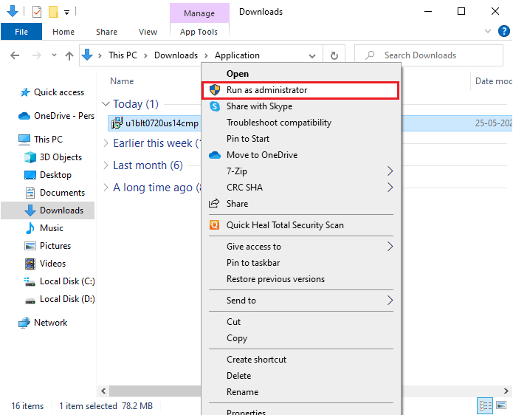This screenshot has width=513, height=415.
Task: Switch to the View ribbon tab
Action: [x=148, y=32]
